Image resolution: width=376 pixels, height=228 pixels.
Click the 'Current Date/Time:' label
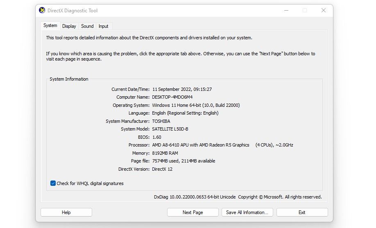pos(130,89)
